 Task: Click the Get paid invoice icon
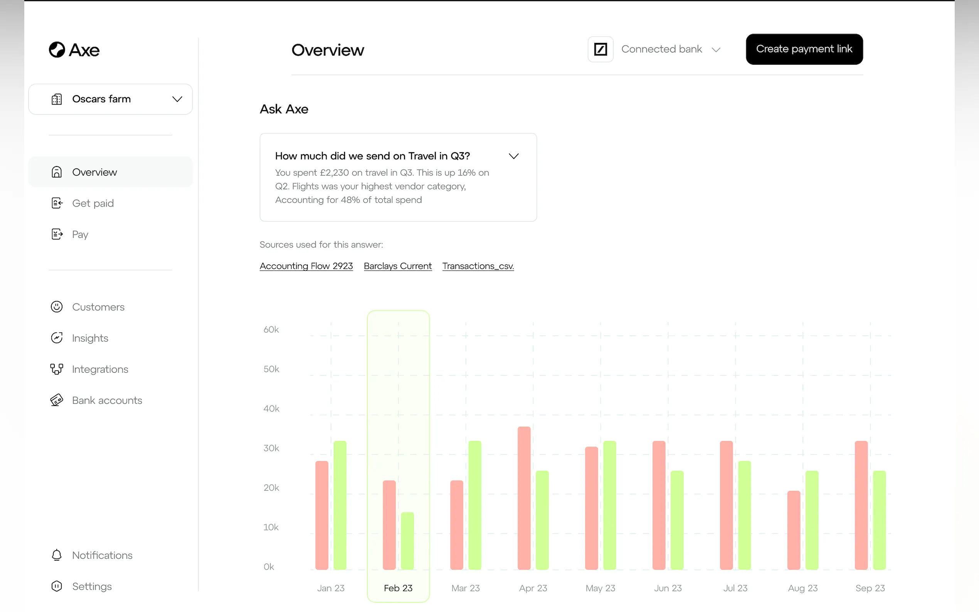click(x=57, y=203)
